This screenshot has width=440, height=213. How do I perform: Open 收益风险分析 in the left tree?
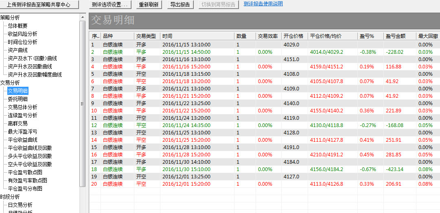point(22,34)
